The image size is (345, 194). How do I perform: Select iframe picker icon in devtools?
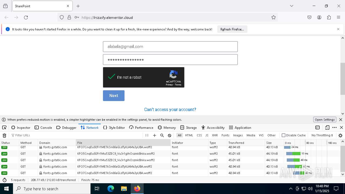(318, 128)
